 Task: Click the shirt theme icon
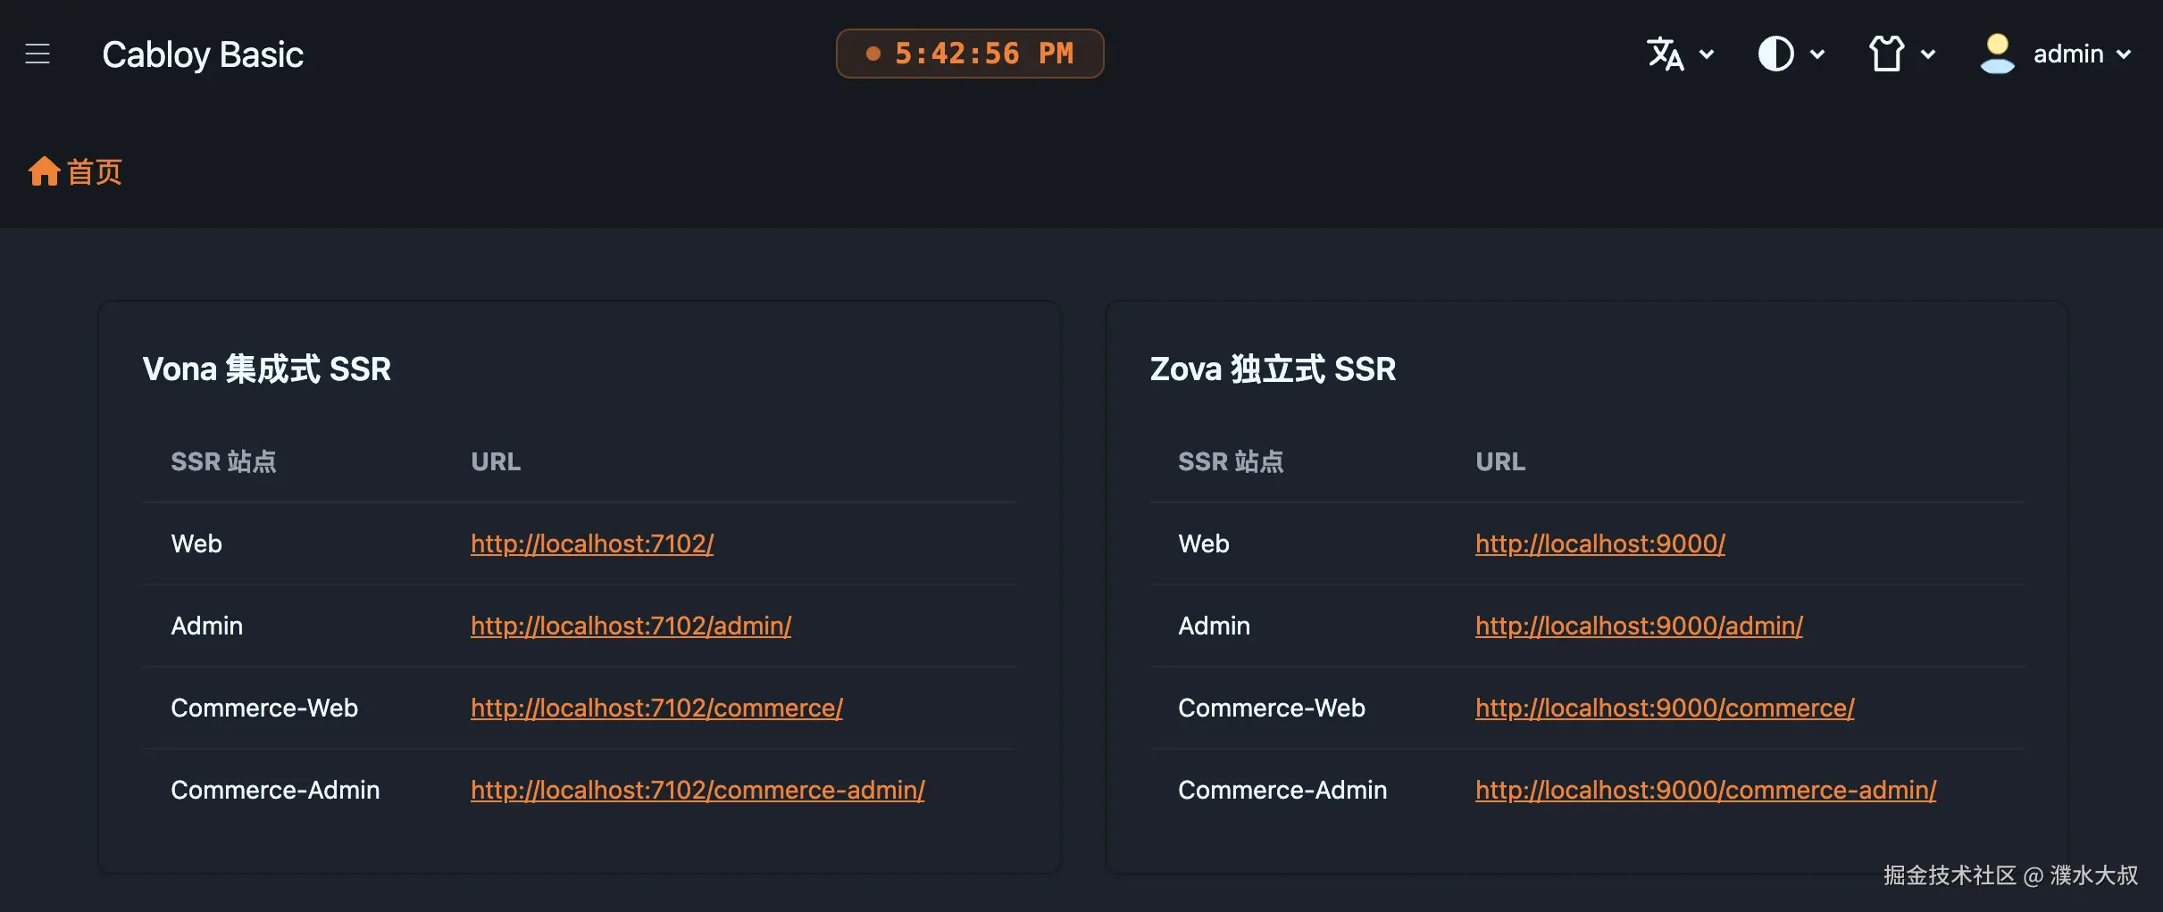tap(1887, 54)
